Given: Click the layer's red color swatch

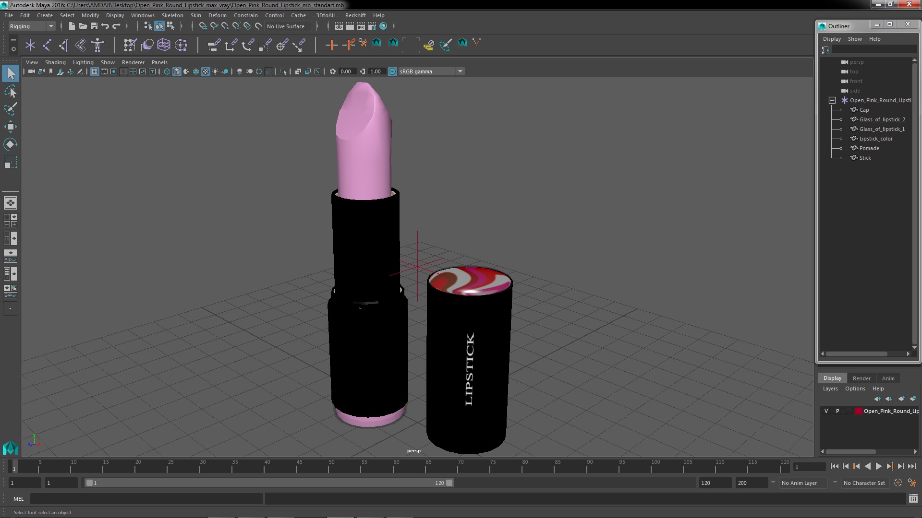Looking at the screenshot, I should click(859, 411).
